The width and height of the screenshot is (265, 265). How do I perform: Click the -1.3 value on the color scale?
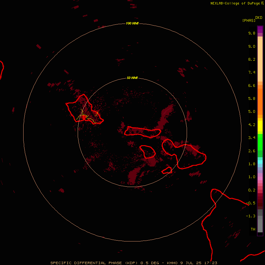pyautogui.click(x=251, y=216)
